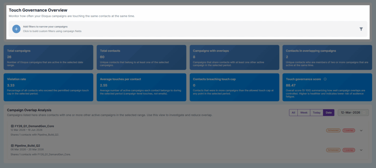Click the funnel filter icon
This screenshot has height=168, width=376.
[x=361, y=29]
